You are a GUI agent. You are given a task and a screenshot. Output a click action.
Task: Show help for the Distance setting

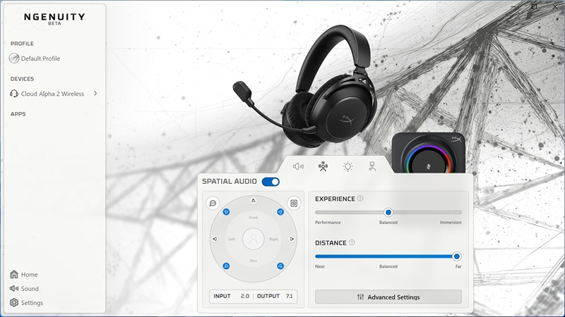click(352, 242)
